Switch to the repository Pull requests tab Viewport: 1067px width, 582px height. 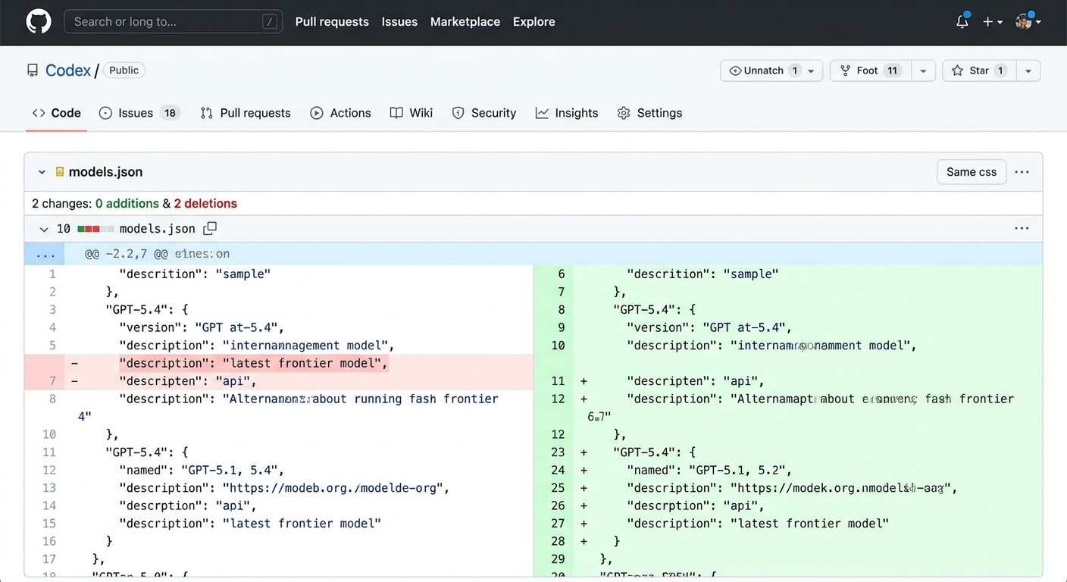point(246,113)
